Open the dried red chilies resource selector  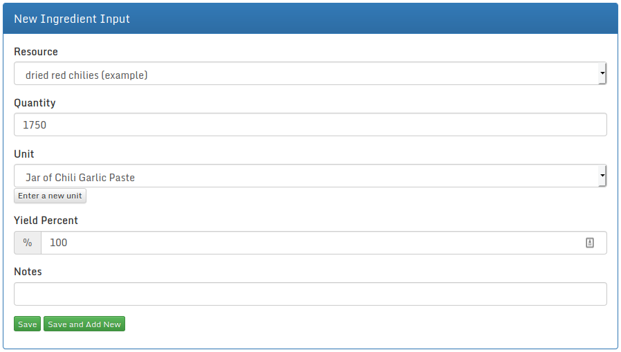[304, 74]
